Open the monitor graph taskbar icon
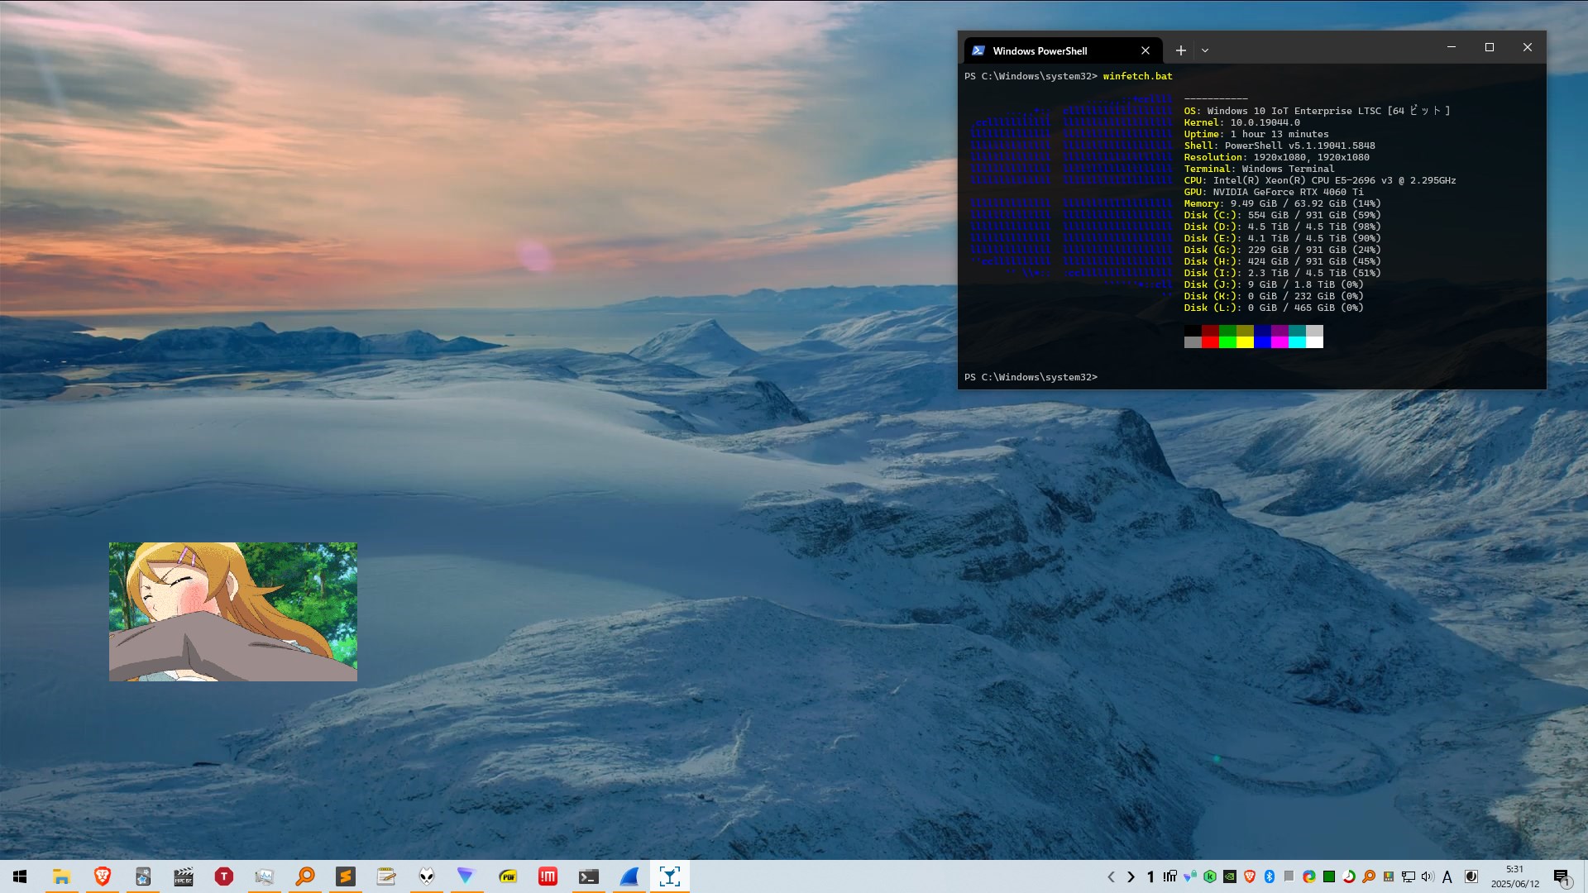1588x893 pixels. pos(264,876)
